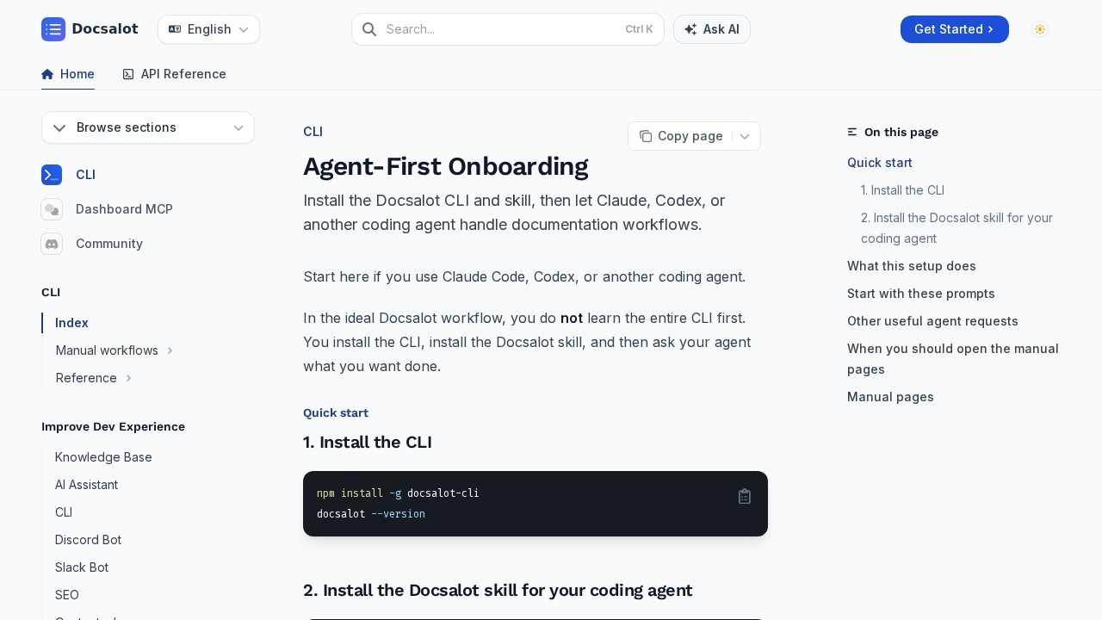This screenshot has width=1102, height=620.
Task: Jump to 'Manual pages' outline link
Action: point(890,397)
